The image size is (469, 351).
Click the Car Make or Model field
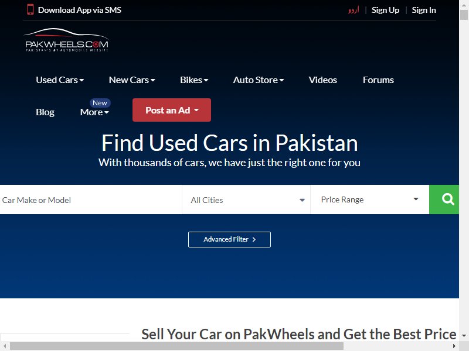click(x=91, y=199)
